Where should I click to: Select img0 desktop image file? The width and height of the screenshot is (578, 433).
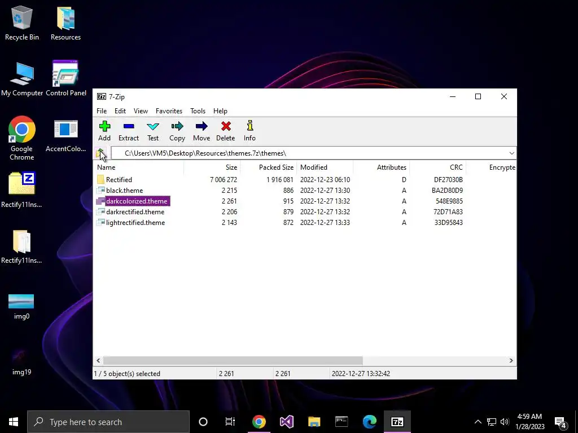pyautogui.click(x=21, y=306)
